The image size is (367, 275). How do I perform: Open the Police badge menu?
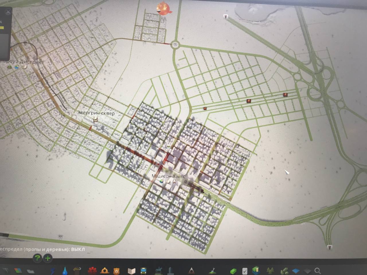116,271
